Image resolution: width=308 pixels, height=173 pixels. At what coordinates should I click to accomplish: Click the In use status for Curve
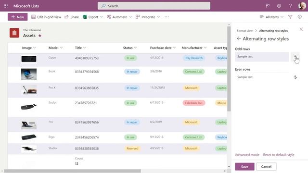click(130, 58)
